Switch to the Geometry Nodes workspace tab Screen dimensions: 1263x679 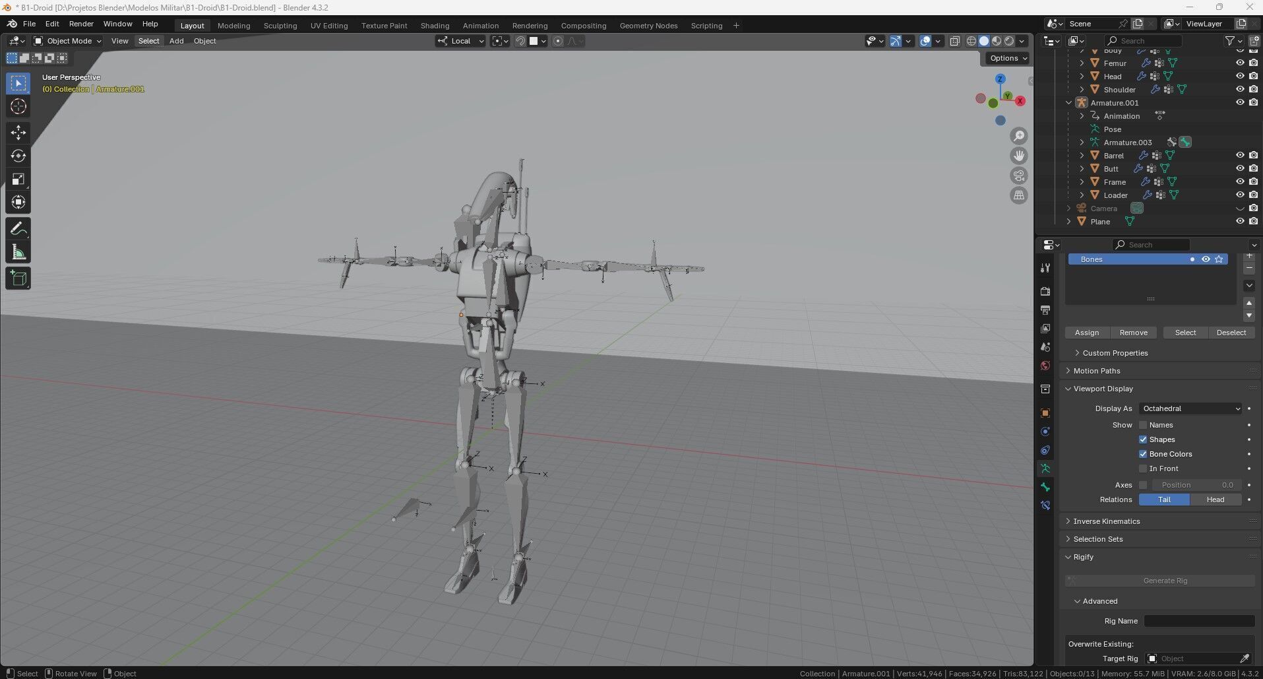click(x=648, y=26)
